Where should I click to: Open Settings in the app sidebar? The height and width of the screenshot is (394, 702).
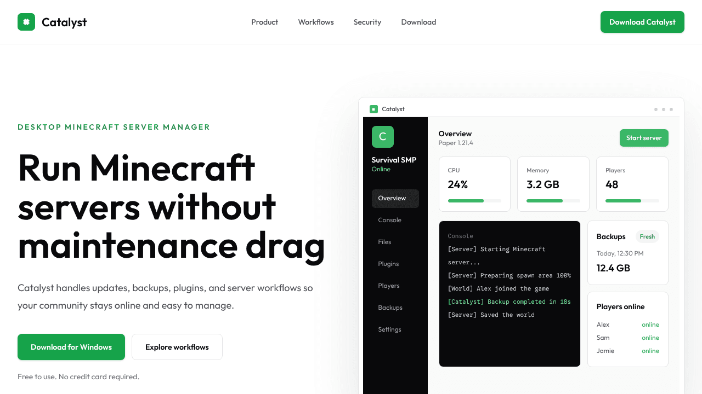click(x=395, y=329)
